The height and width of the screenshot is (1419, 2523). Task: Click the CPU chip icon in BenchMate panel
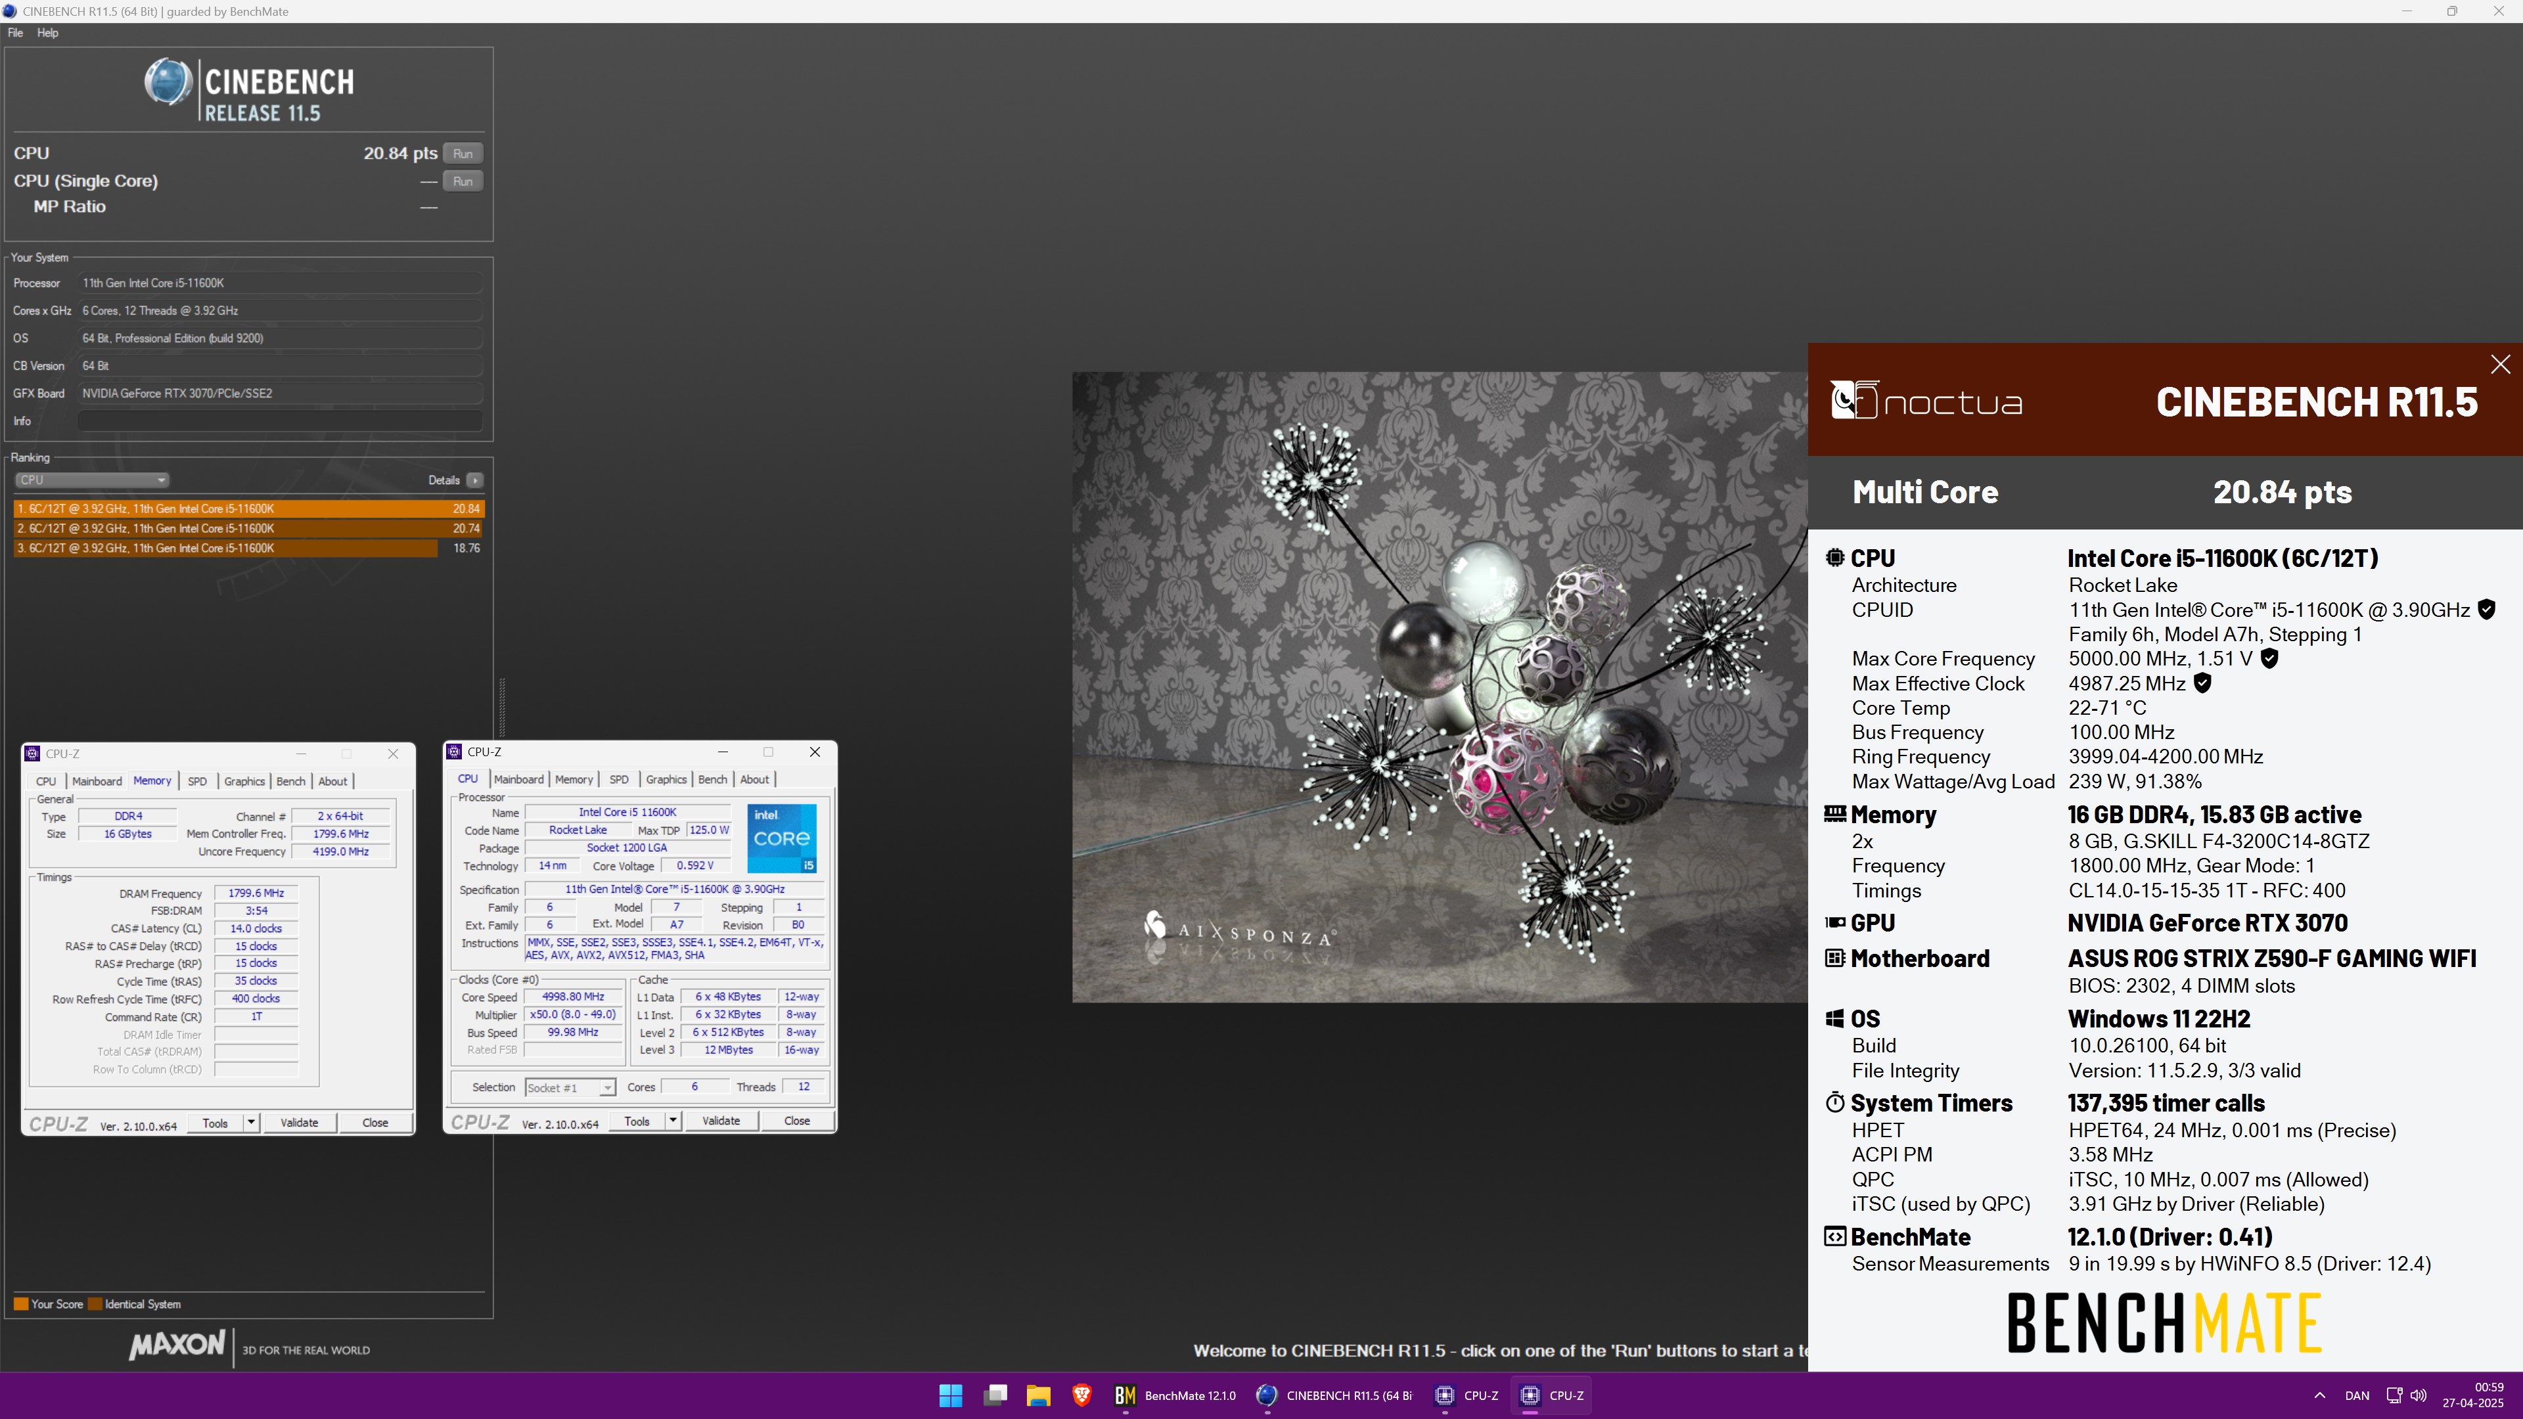click(x=1834, y=557)
